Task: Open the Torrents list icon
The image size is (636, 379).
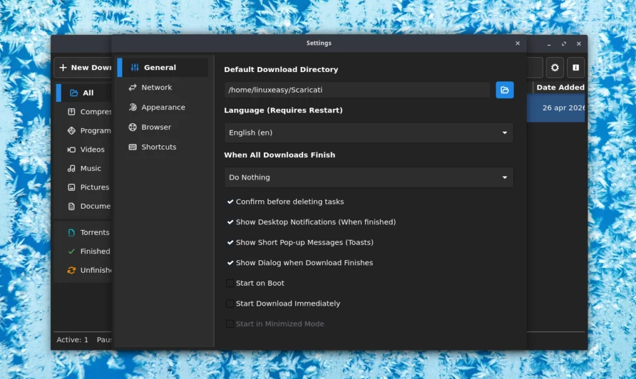Action: [71, 232]
